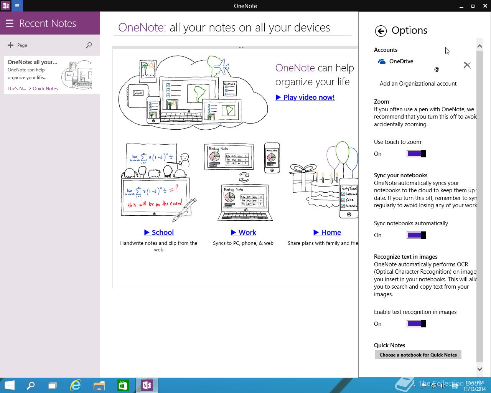Click the taskbar clock
This screenshot has width=491, height=393.
[475, 386]
